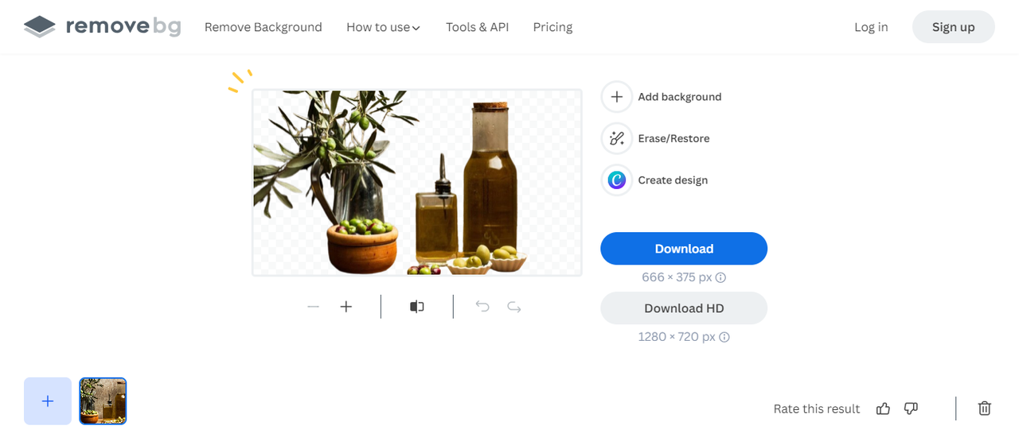Select the olive oil image thumbnail
Image resolution: width=1019 pixels, height=445 pixels.
click(x=103, y=401)
